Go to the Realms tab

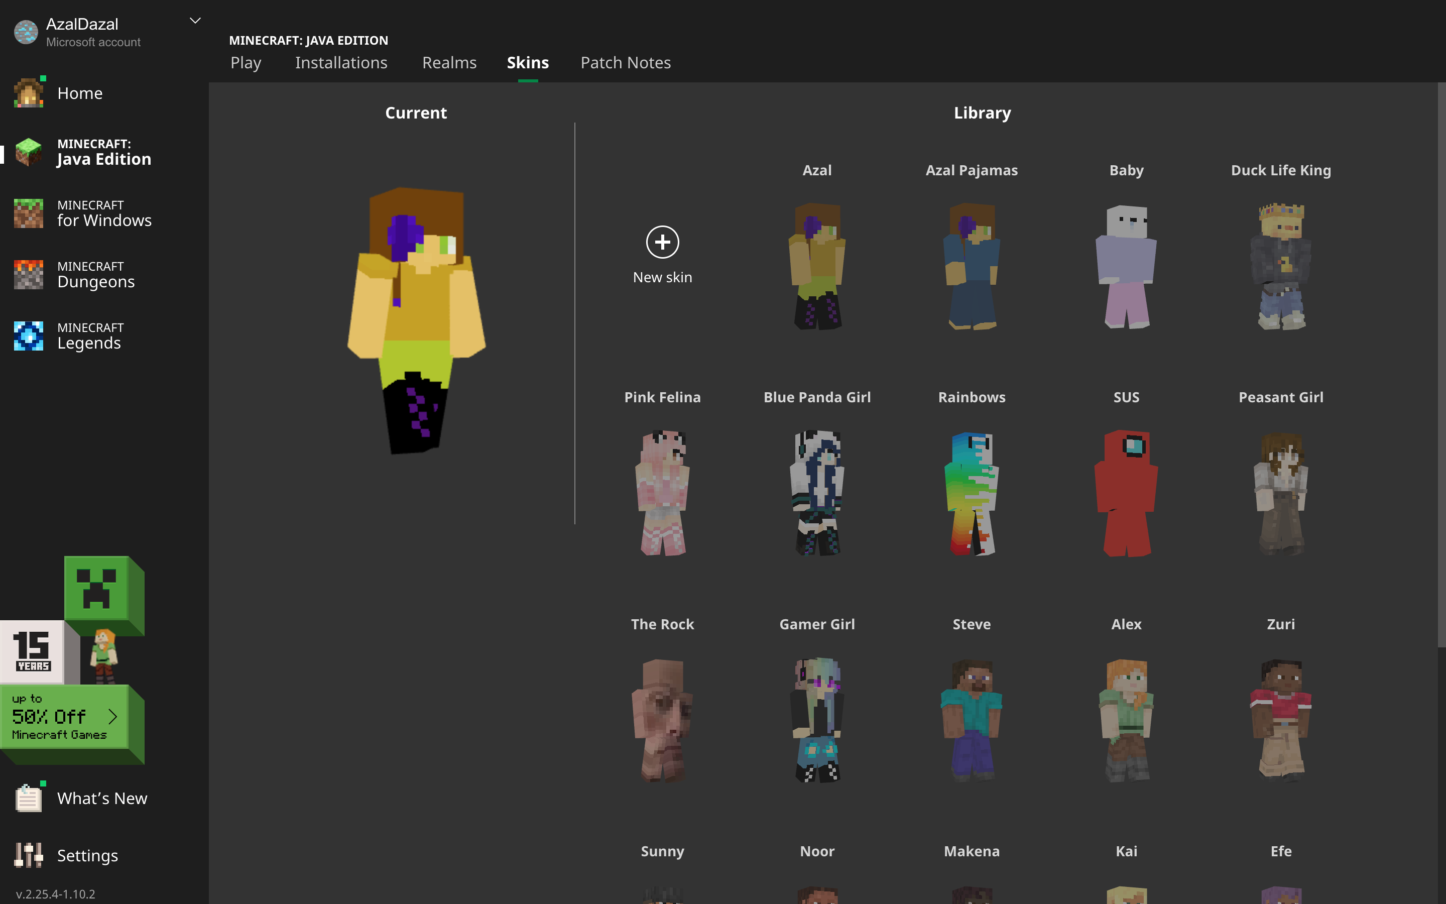[449, 63]
